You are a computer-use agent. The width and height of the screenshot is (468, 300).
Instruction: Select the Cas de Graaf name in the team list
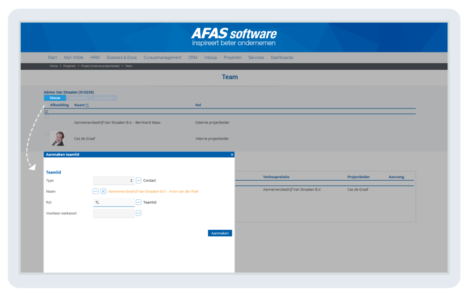tap(85, 139)
